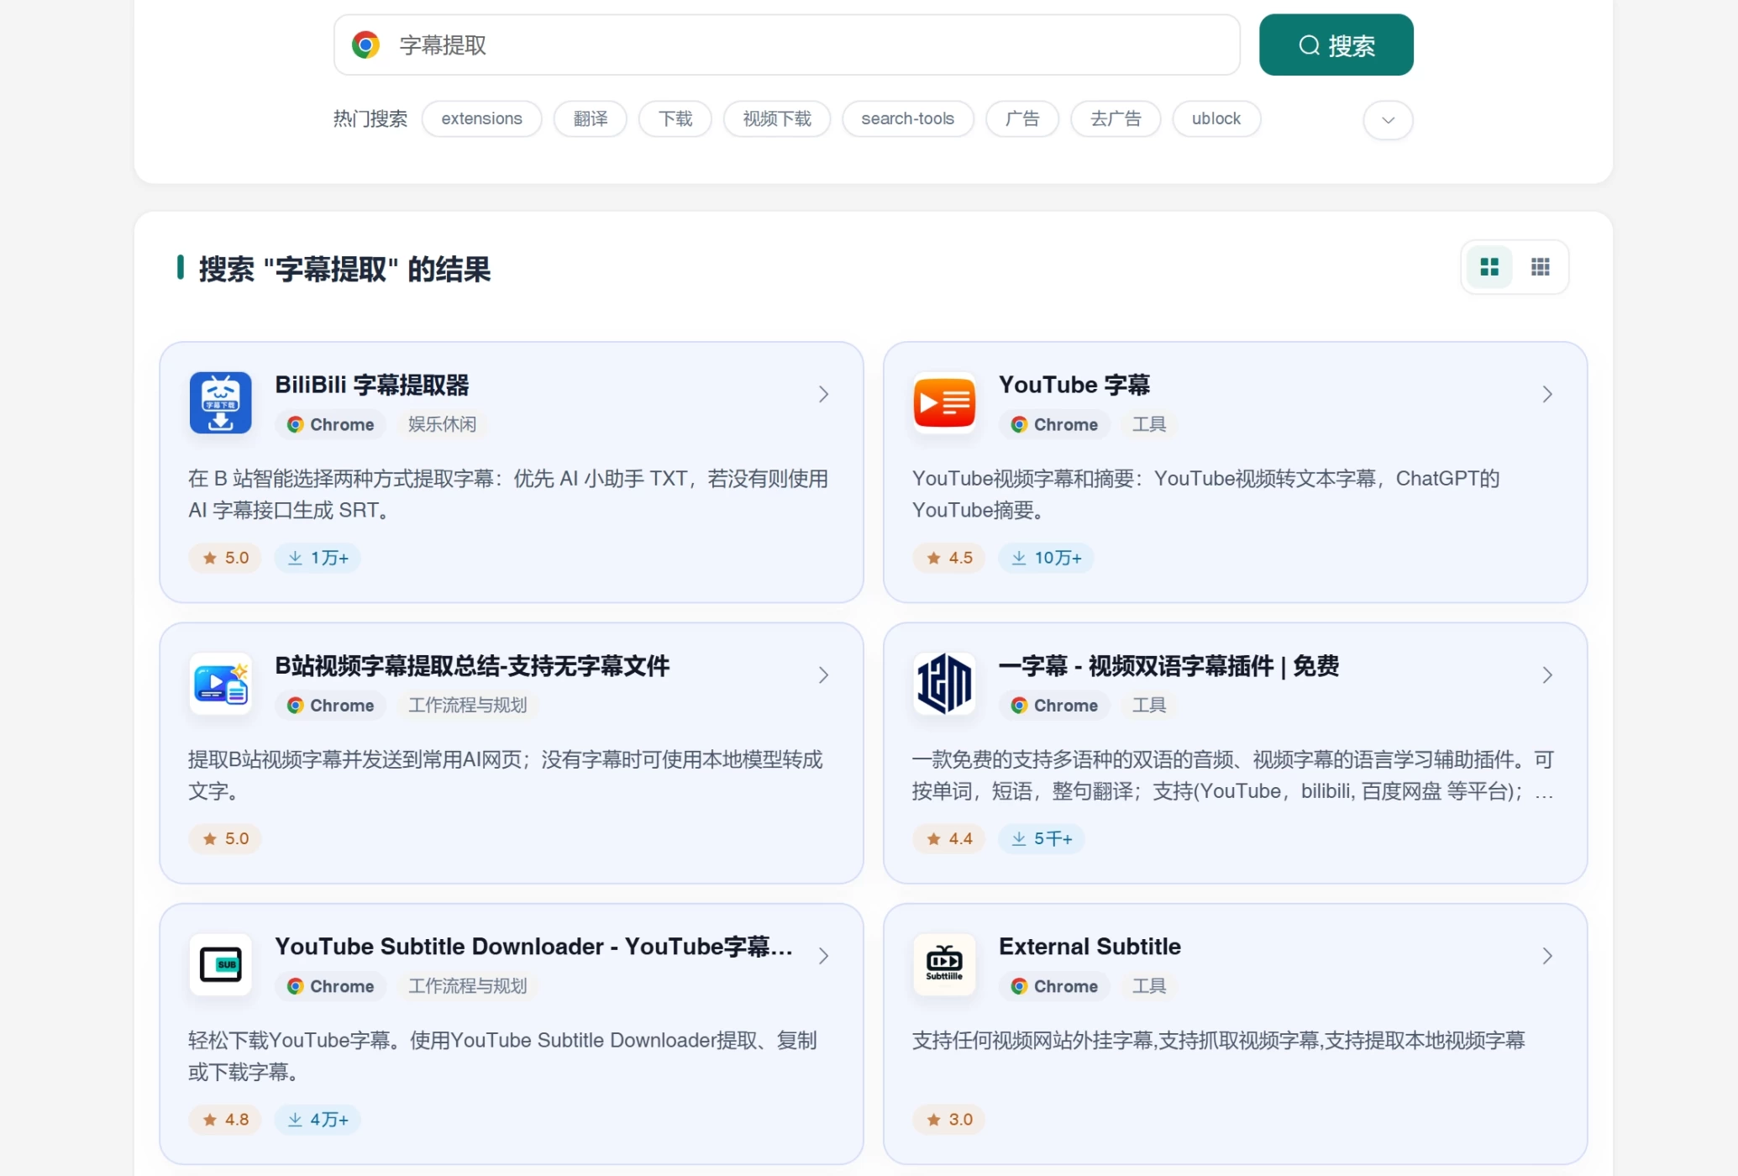Click Chrome tag on 一字幕 card
1738x1176 pixels.
(1055, 706)
